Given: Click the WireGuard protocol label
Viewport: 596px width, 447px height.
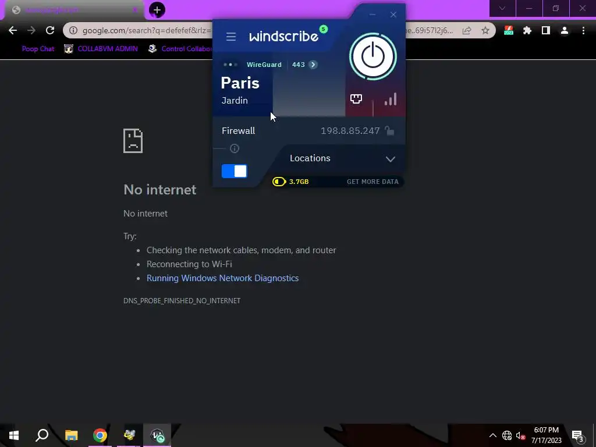Looking at the screenshot, I should [x=264, y=65].
